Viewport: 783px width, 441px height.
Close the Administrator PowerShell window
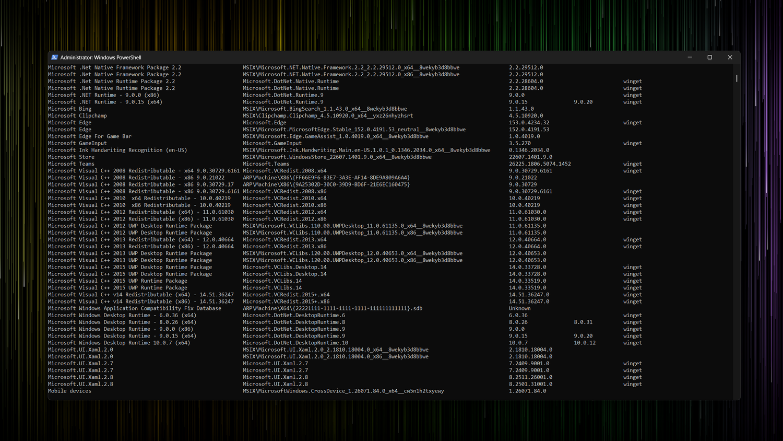click(x=730, y=57)
